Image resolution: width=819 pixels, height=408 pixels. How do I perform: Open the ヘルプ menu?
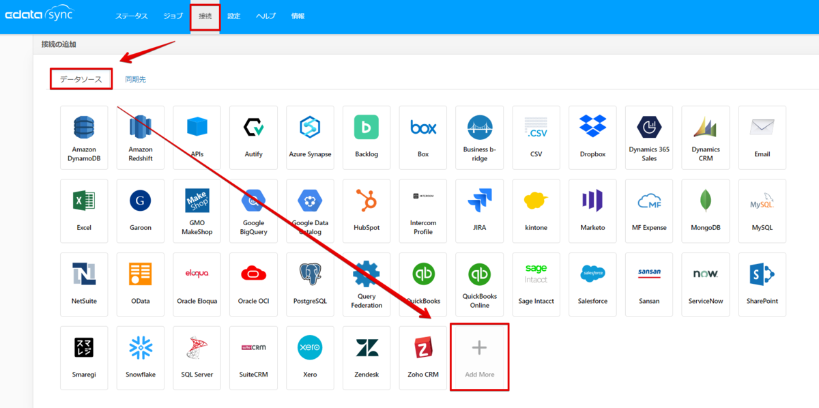pos(266,16)
